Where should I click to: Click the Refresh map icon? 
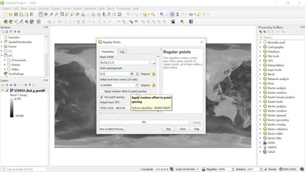pyautogui.click(x=120, y=14)
